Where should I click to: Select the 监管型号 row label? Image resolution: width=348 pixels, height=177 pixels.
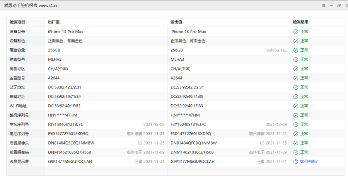[17, 78]
